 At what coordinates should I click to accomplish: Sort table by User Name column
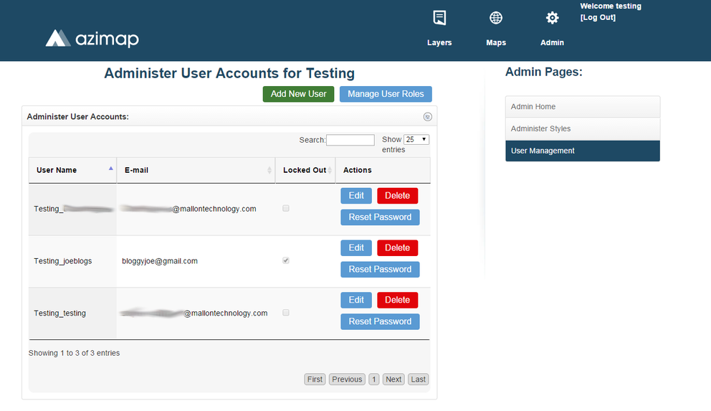(72, 170)
